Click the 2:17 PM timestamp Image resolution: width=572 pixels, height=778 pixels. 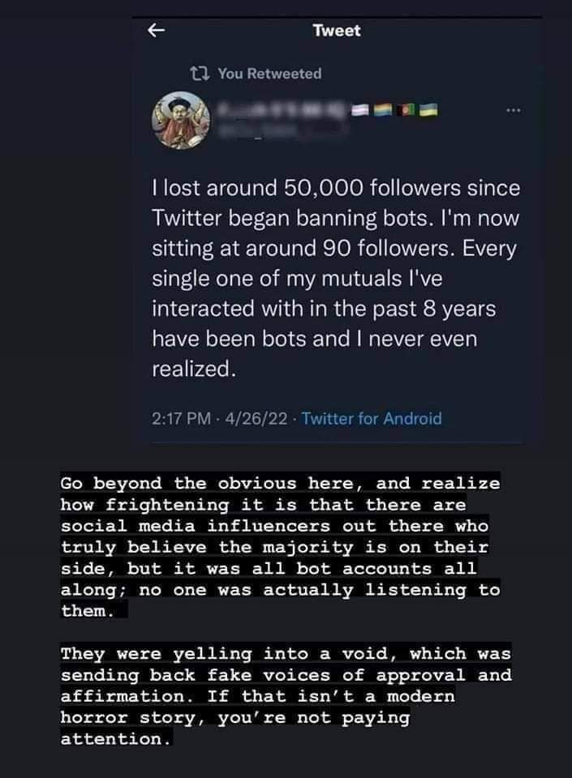pyautogui.click(x=178, y=419)
